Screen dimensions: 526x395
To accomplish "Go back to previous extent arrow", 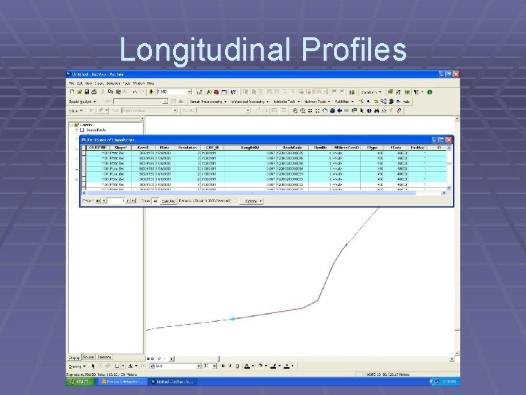I will [x=340, y=110].
